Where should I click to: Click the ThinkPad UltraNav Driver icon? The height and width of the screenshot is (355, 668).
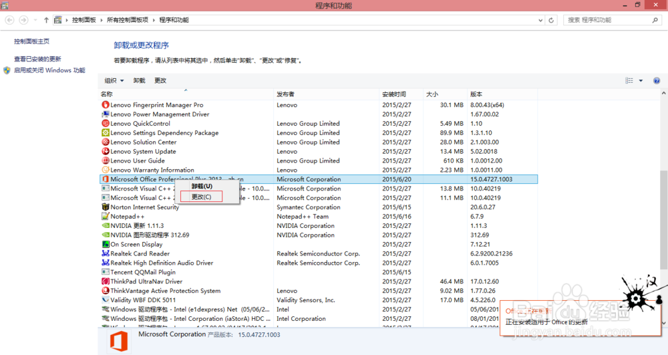tap(106, 281)
